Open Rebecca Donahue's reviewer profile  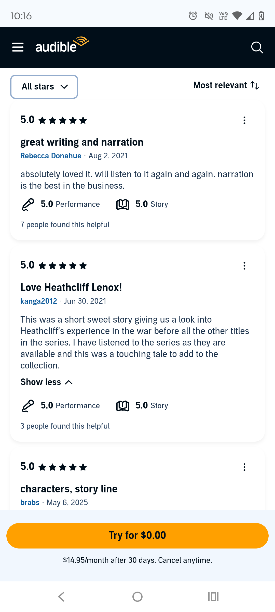click(x=51, y=156)
